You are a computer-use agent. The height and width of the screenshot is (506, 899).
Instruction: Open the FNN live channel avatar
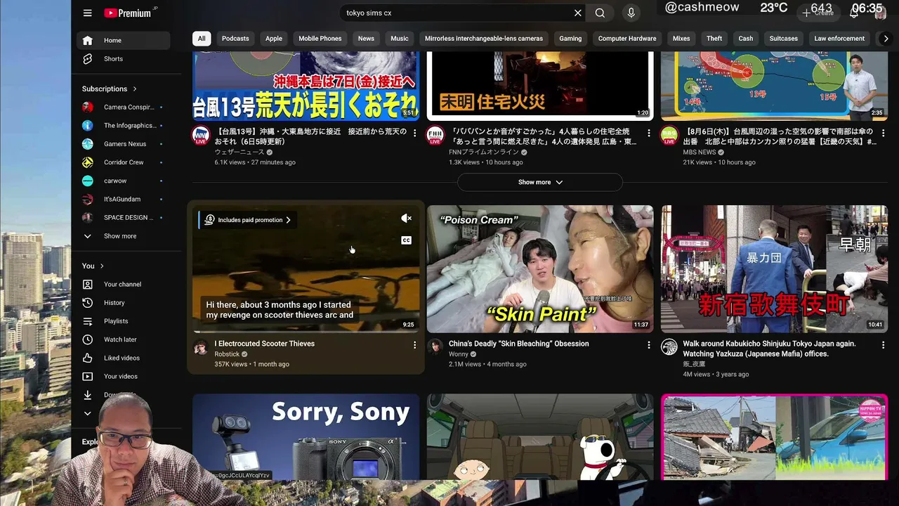click(x=435, y=135)
